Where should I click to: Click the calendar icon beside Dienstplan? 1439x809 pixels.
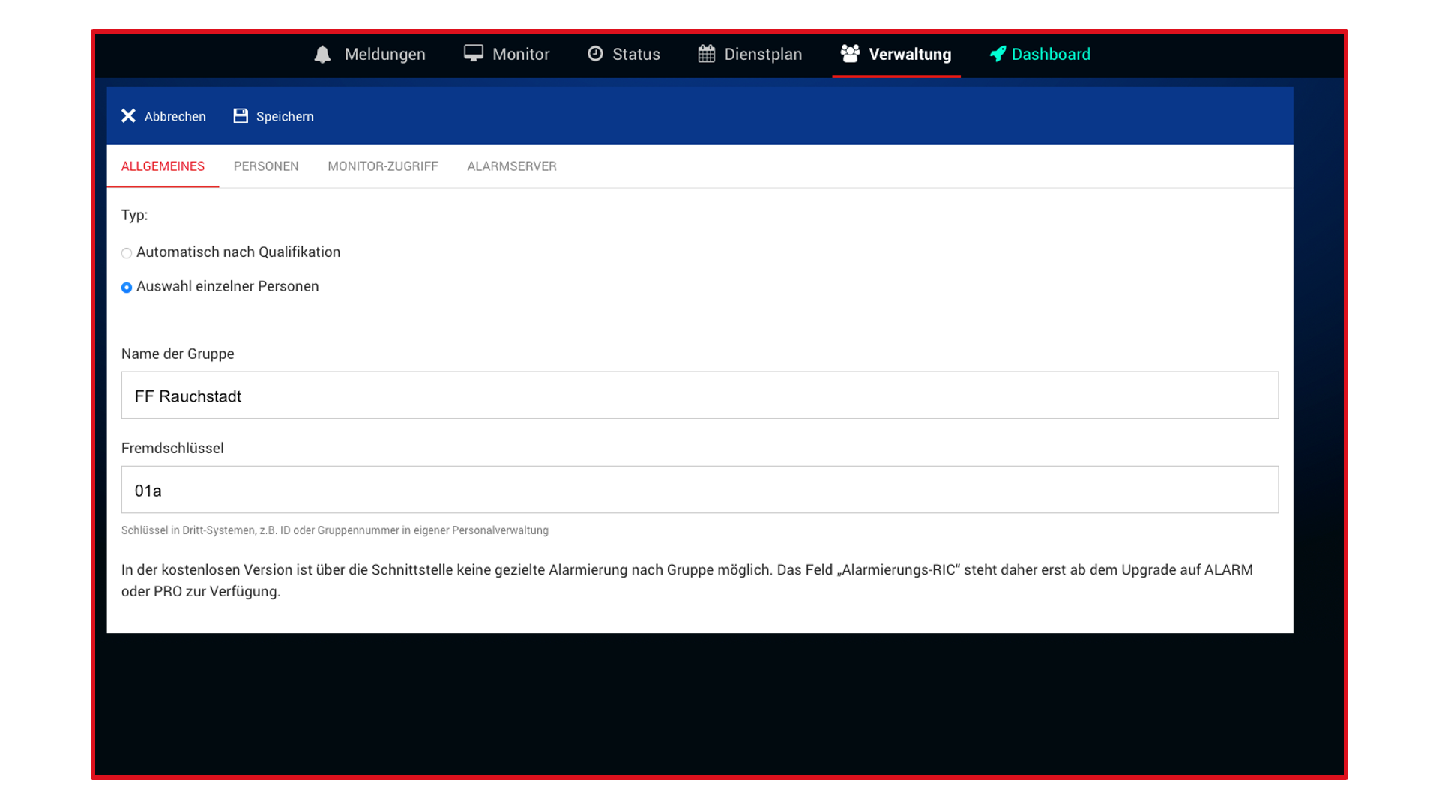point(706,53)
